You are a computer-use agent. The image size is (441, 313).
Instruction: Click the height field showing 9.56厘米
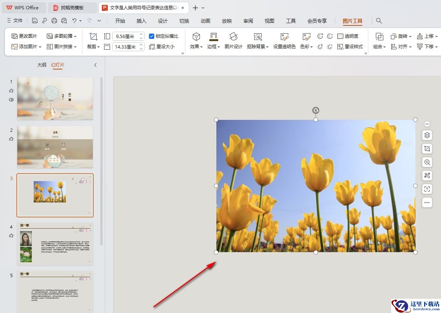tap(126, 36)
